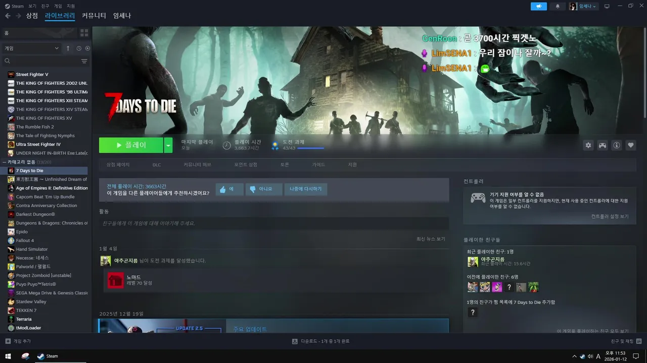This screenshot has height=363, width=647.
Task: Click the 도전 과제 progress bar
Action: click(x=311, y=148)
